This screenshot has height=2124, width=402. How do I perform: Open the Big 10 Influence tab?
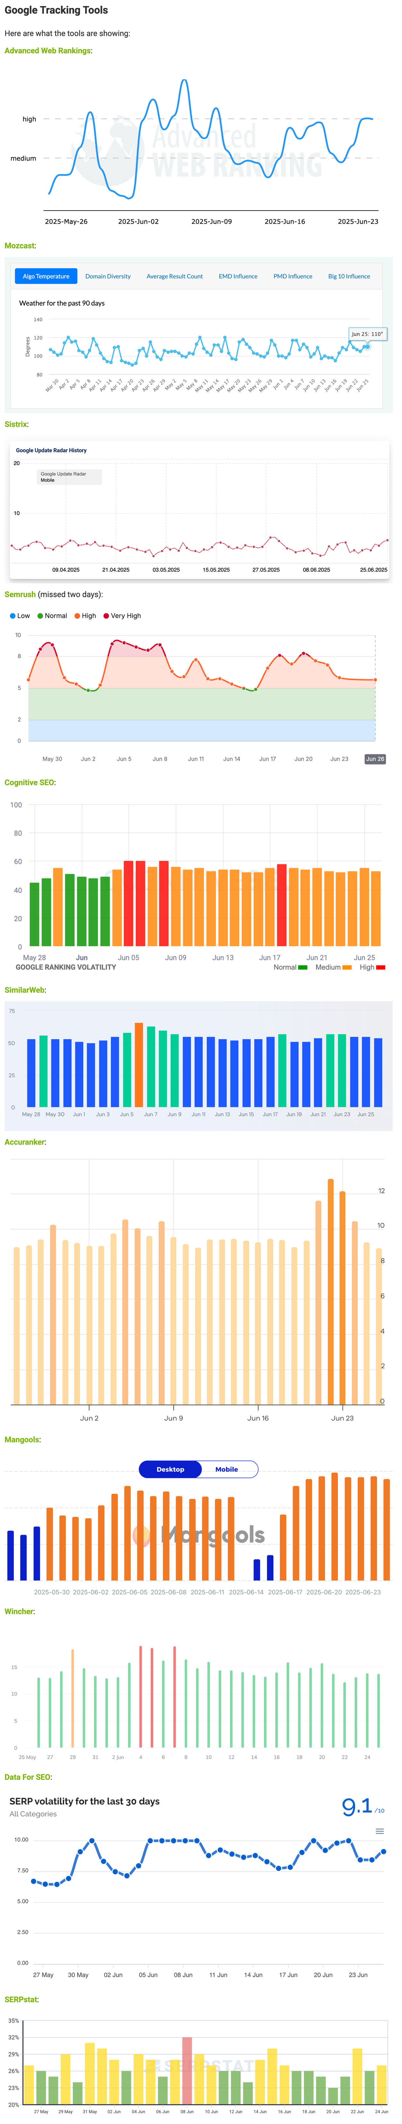click(349, 276)
